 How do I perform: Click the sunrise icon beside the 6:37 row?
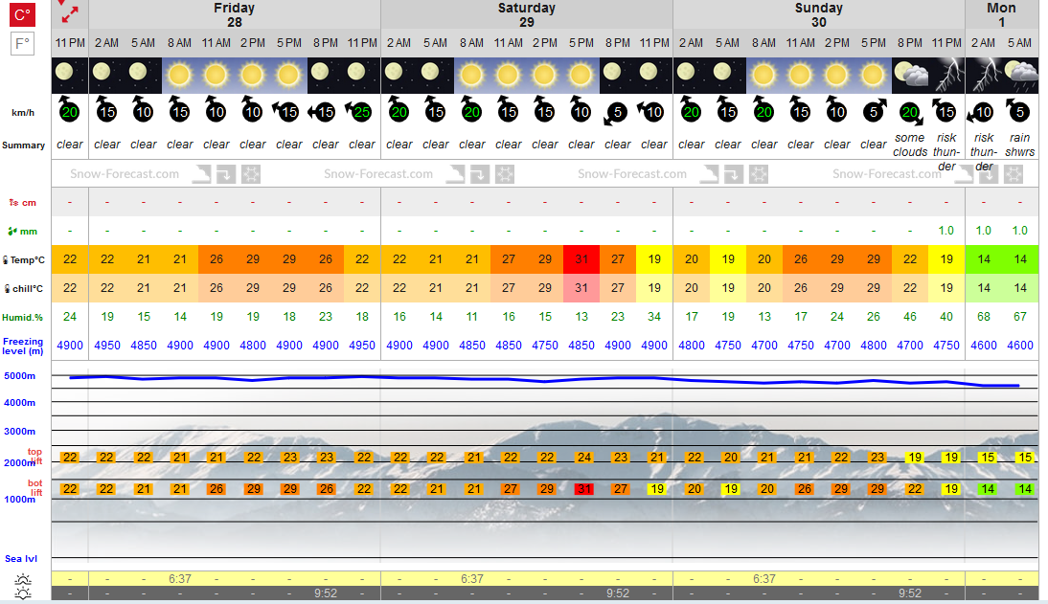[x=23, y=578]
